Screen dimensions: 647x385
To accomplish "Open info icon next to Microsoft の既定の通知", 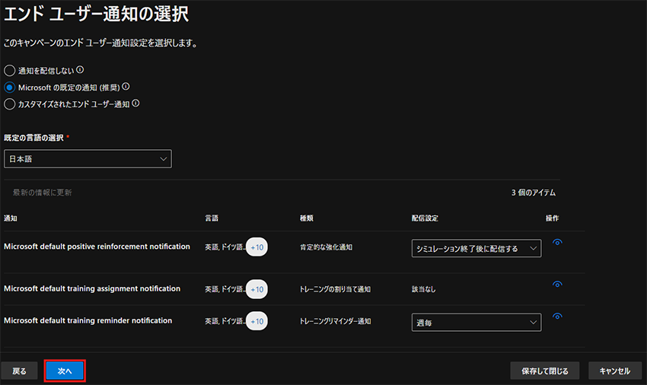I will pos(126,87).
